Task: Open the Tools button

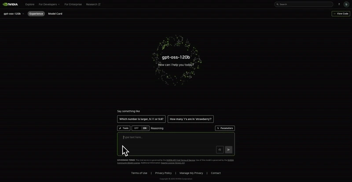Action: click(x=124, y=128)
